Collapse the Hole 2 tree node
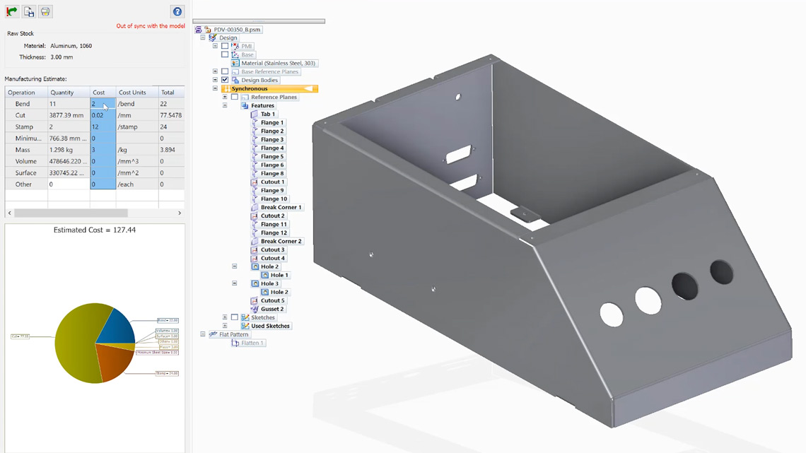 pyautogui.click(x=235, y=266)
